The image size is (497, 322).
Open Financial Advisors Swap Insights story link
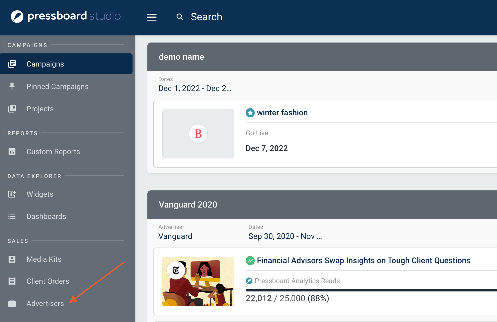tap(364, 260)
